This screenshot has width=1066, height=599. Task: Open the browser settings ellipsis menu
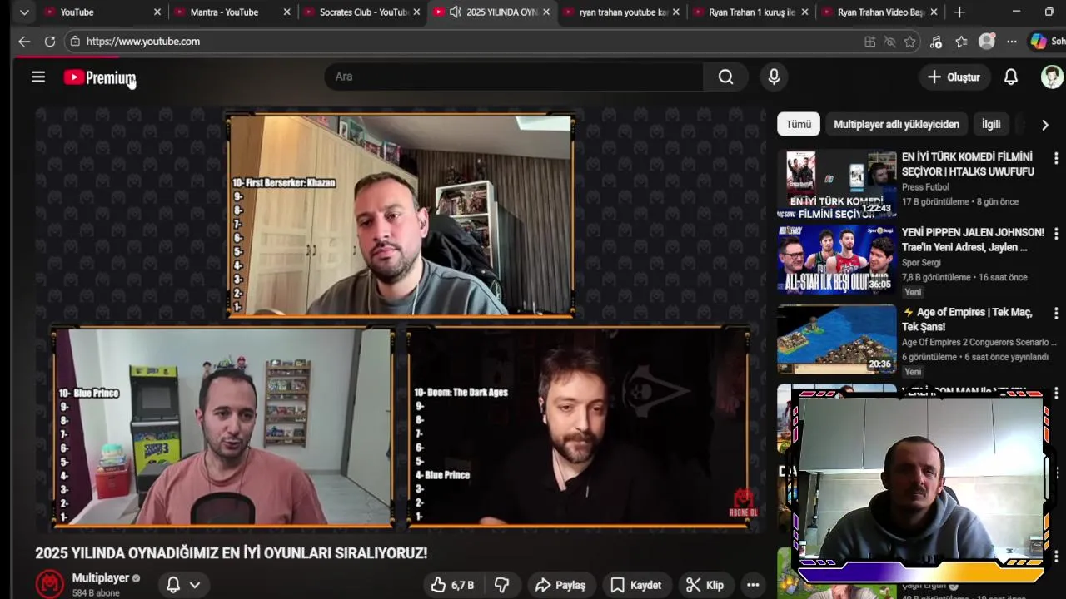tap(1011, 42)
